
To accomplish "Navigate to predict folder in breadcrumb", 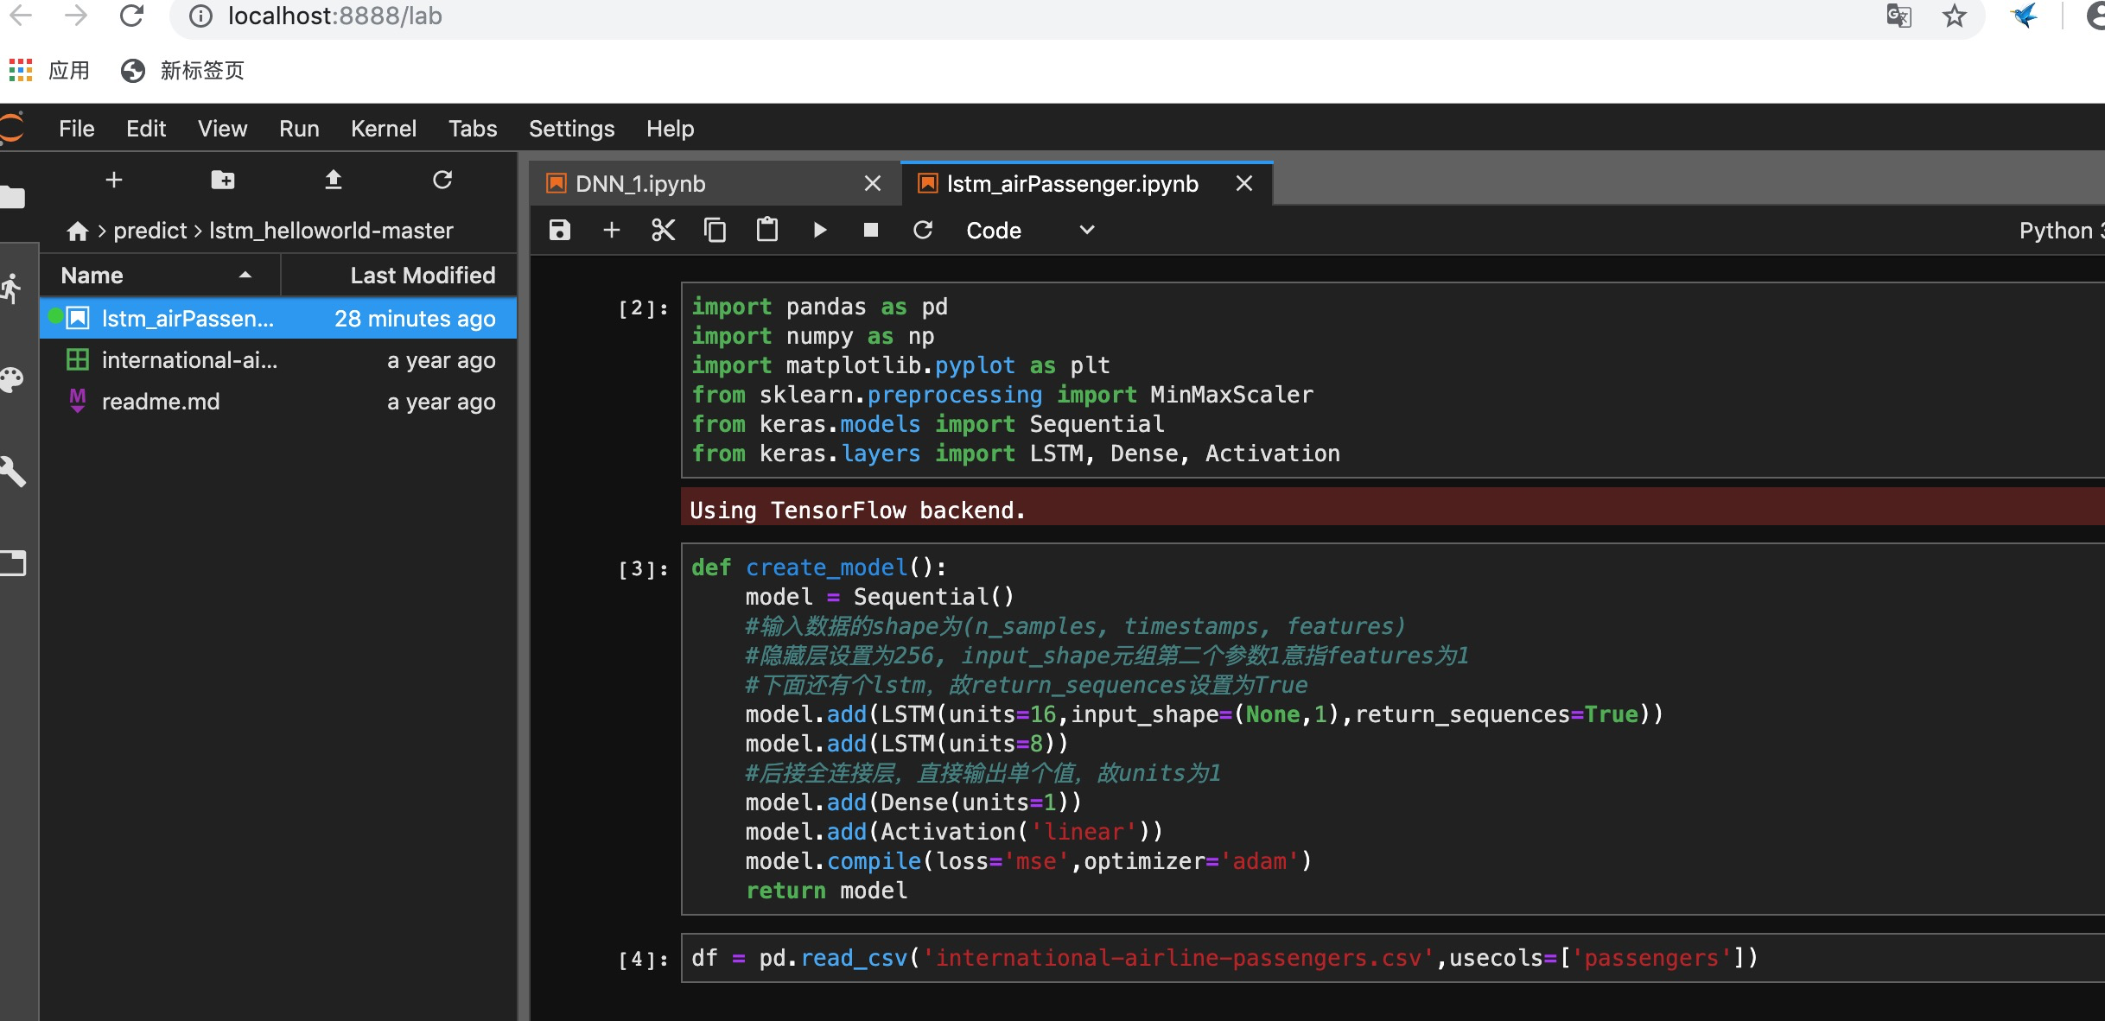I will point(149,231).
